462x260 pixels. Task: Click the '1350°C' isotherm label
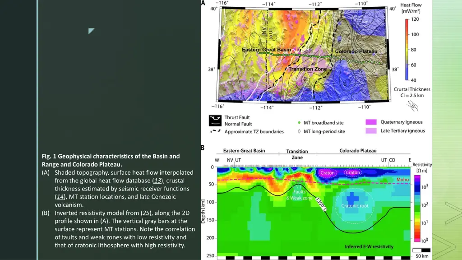pyautogui.click(x=321, y=204)
